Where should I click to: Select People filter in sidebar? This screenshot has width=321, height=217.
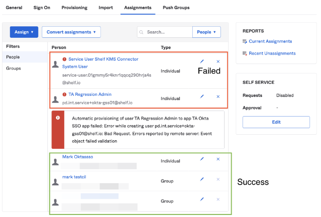(x=25, y=57)
